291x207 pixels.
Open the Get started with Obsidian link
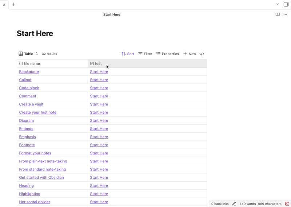pos(41,178)
